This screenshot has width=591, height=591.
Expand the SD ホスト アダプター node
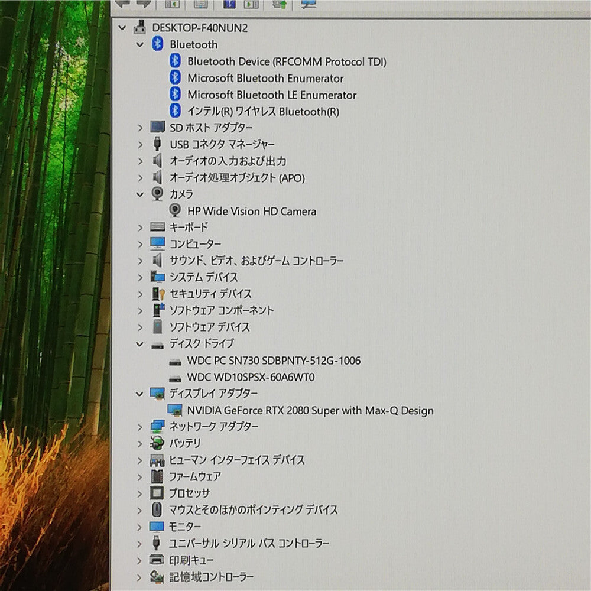click(140, 128)
